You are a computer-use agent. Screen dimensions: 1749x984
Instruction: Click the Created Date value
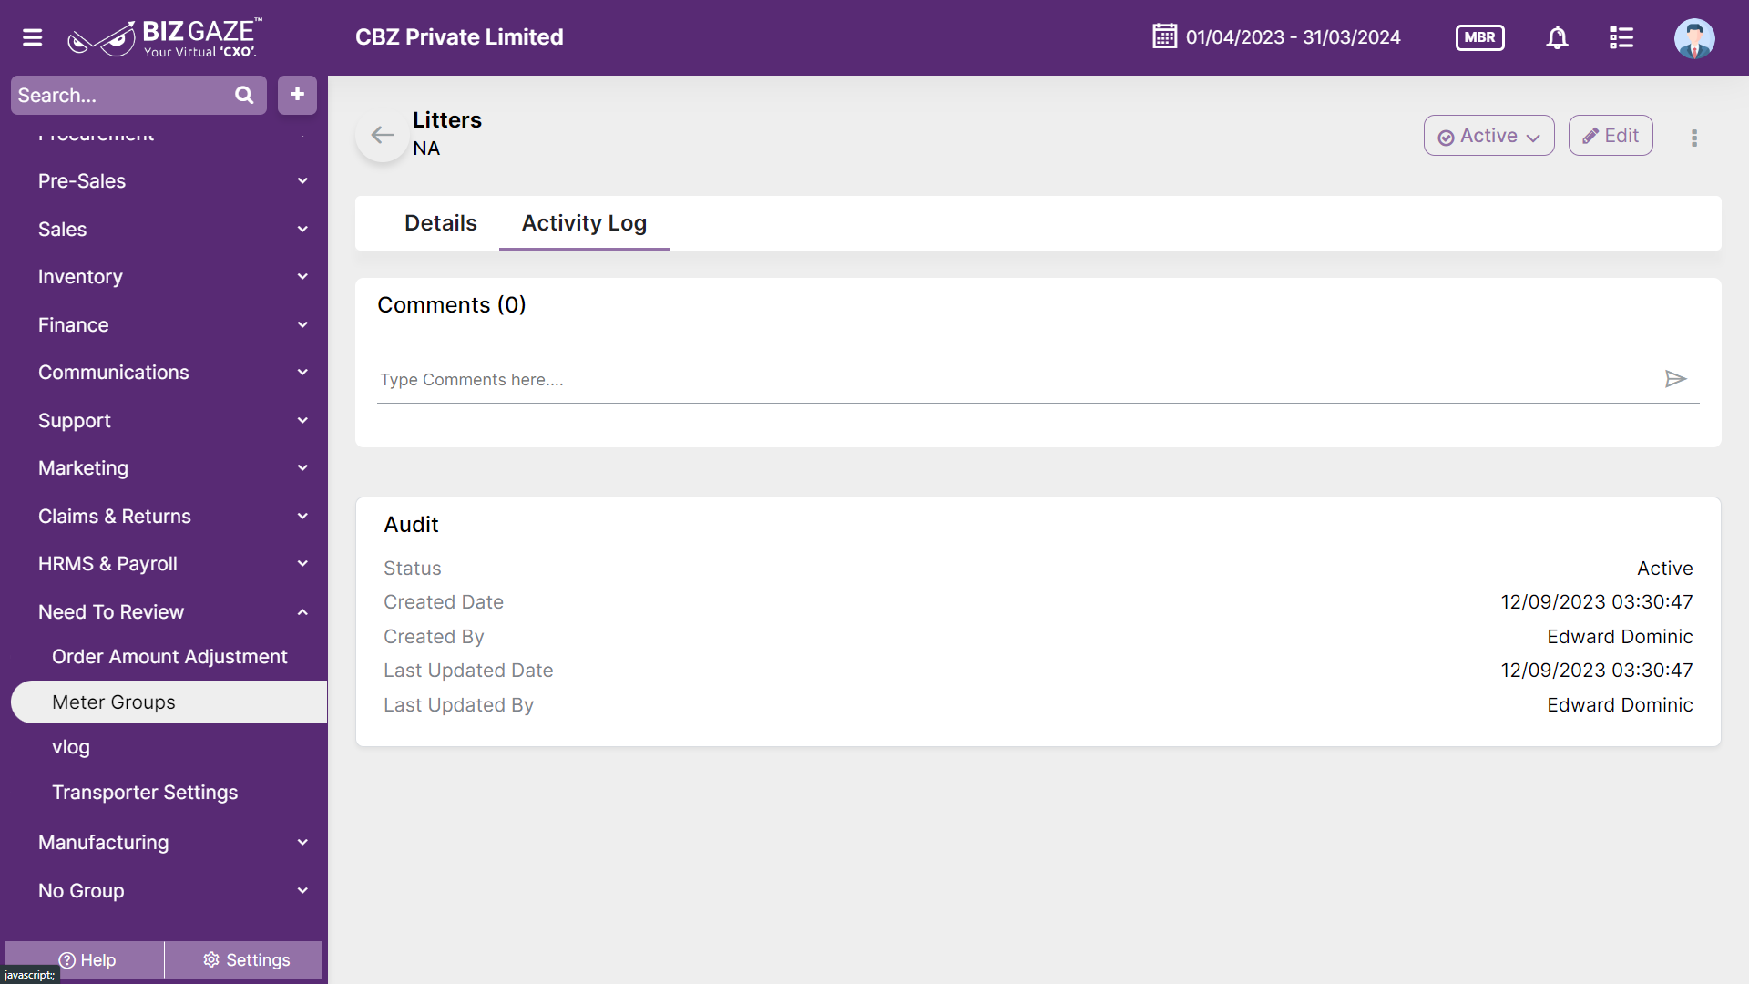(x=1597, y=602)
